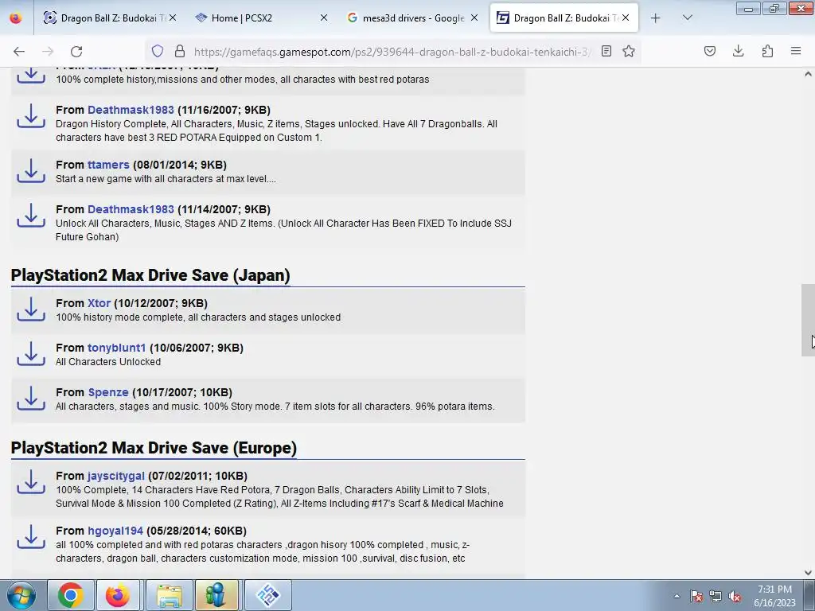Screen dimensions: 815x611
Task: Open tracking protection shield info
Action: tap(158, 51)
